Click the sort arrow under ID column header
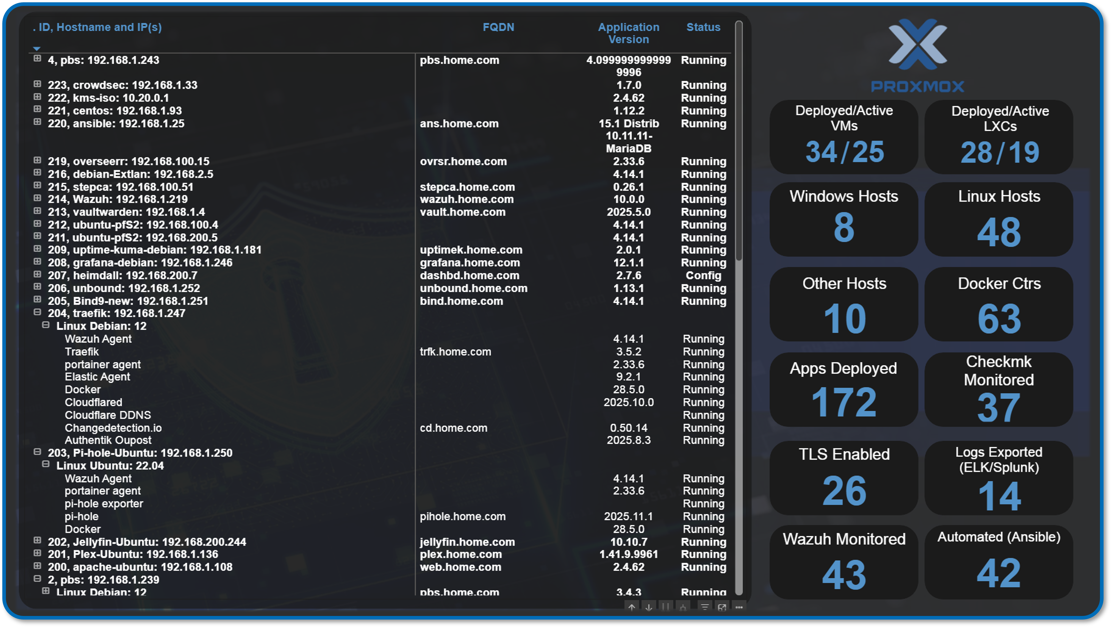This screenshot has width=1111, height=627. pos(37,48)
